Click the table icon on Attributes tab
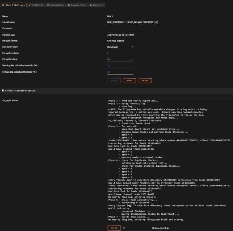 click(x=49, y=5)
